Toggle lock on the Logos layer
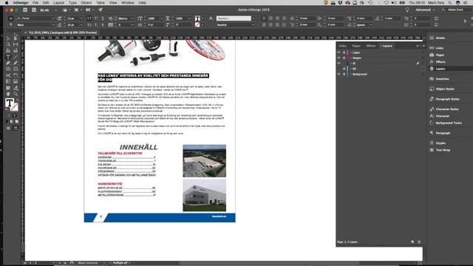The image size is (473, 266). (x=344, y=52)
